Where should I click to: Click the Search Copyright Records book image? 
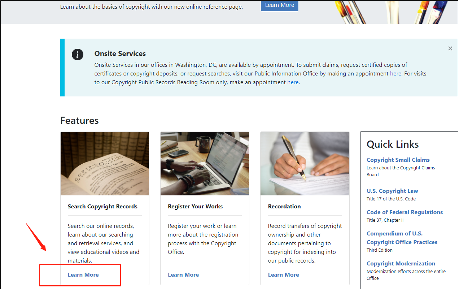coord(105,164)
